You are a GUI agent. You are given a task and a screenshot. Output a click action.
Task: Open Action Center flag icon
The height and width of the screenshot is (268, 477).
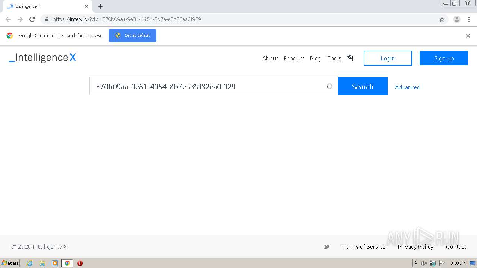tap(442, 263)
